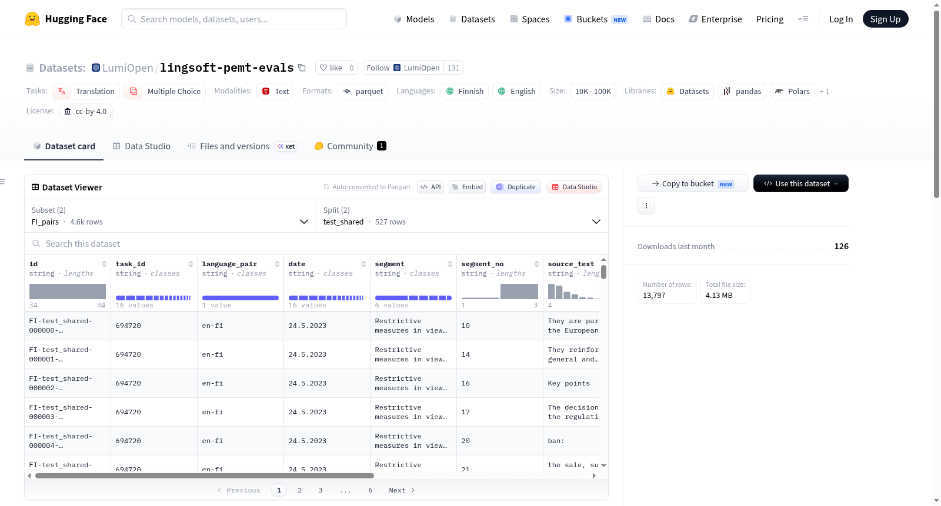941x506 pixels.
Task: Switch to the Data Studio tab
Action: pos(142,146)
